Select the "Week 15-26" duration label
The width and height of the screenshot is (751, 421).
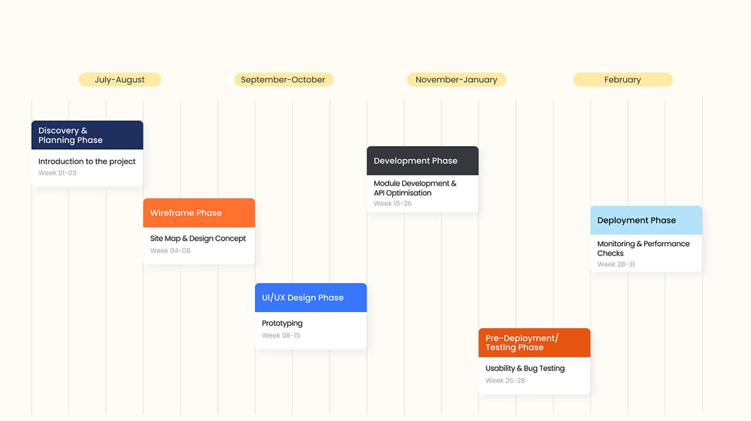pos(392,204)
